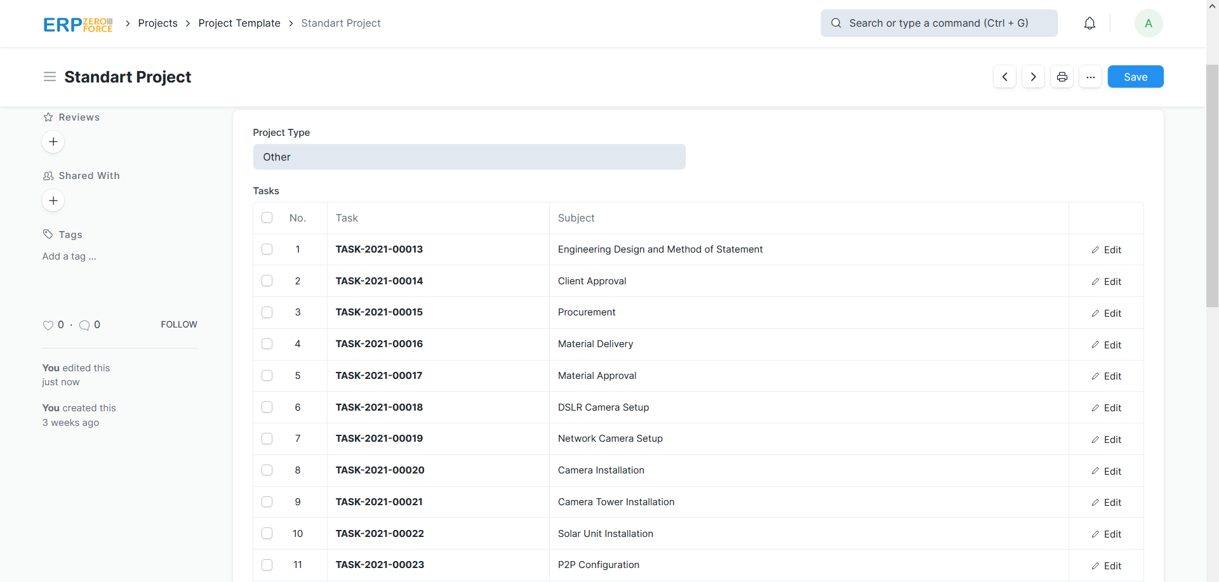Viewport: 1219px width, 582px height.
Task: Go to next document arrow
Action: (x=1033, y=77)
